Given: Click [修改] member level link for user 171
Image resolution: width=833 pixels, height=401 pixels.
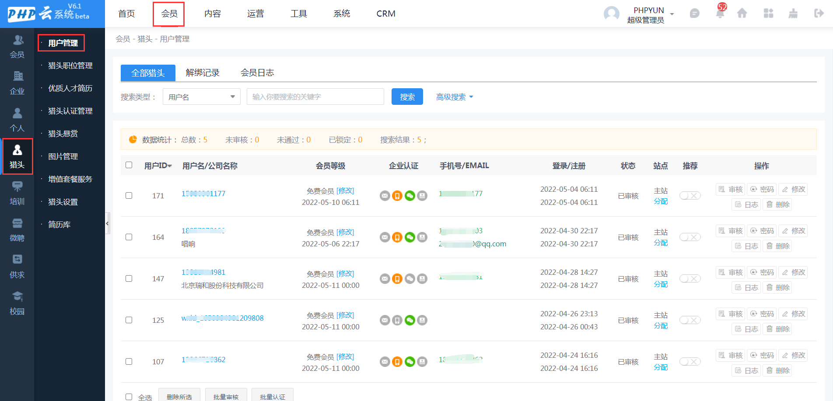Looking at the screenshot, I should pyautogui.click(x=345, y=191).
